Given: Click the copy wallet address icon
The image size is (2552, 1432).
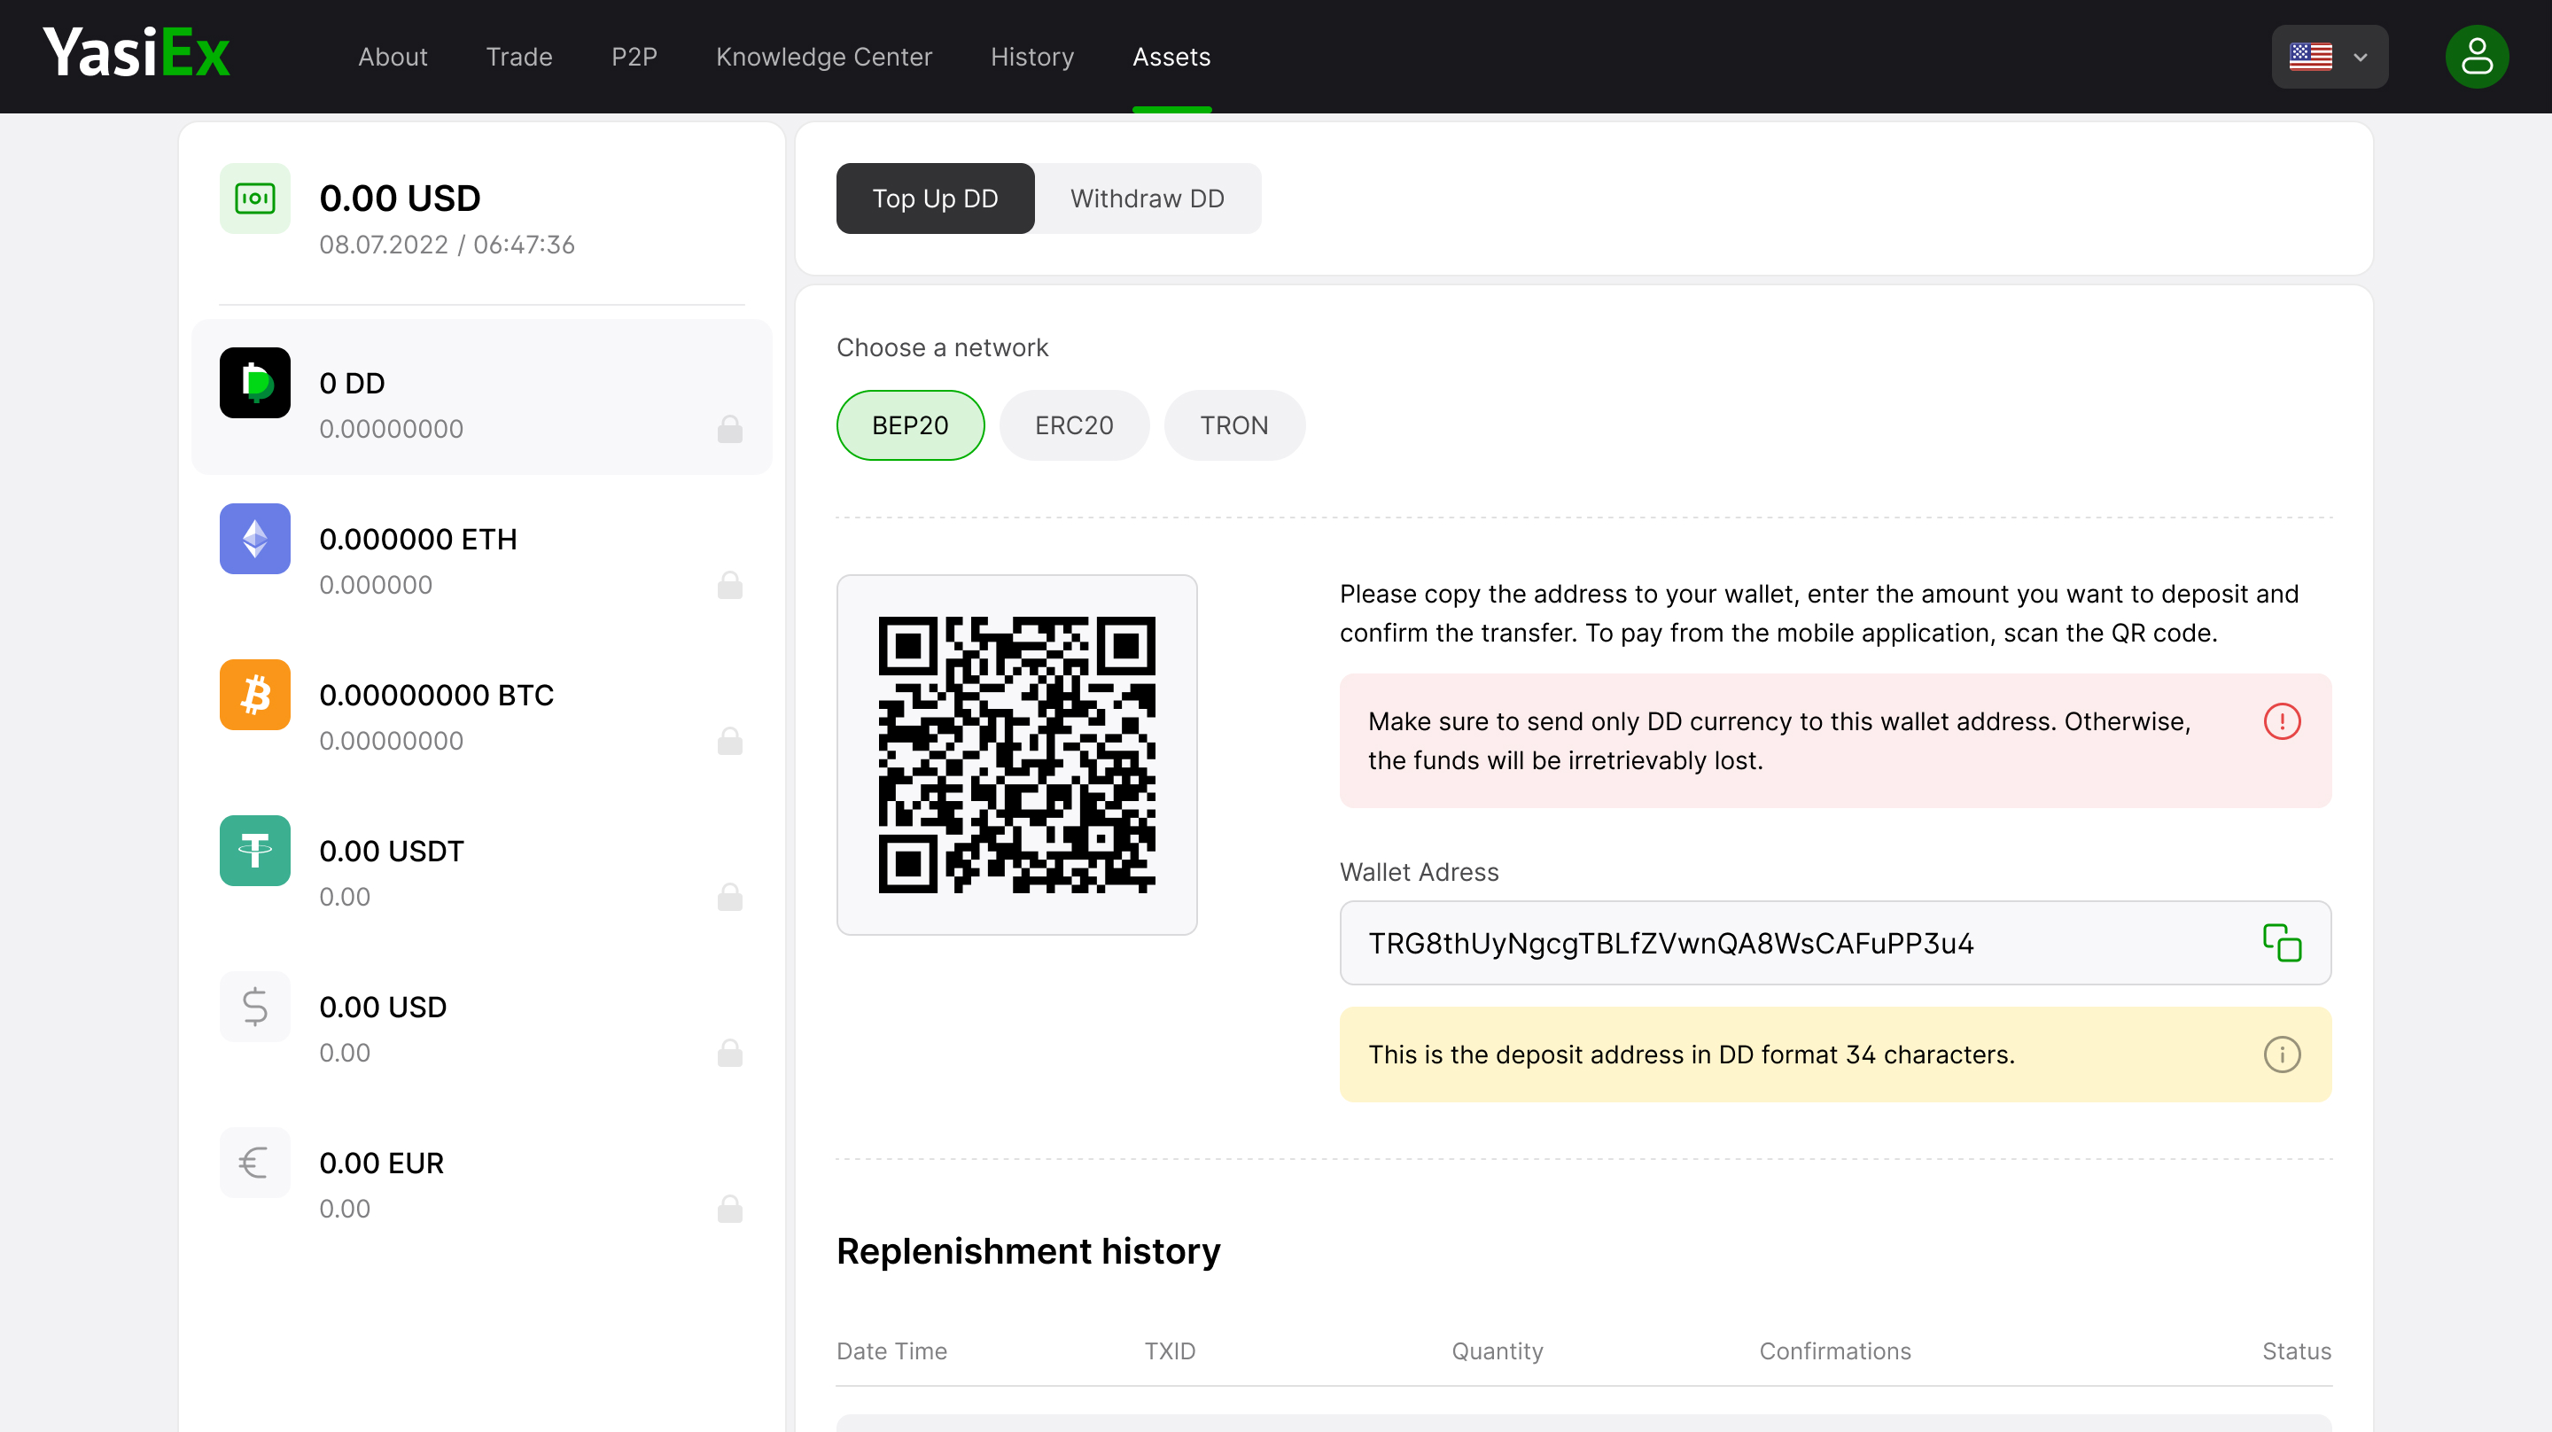Looking at the screenshot, I should click(x=2281, y=943).
